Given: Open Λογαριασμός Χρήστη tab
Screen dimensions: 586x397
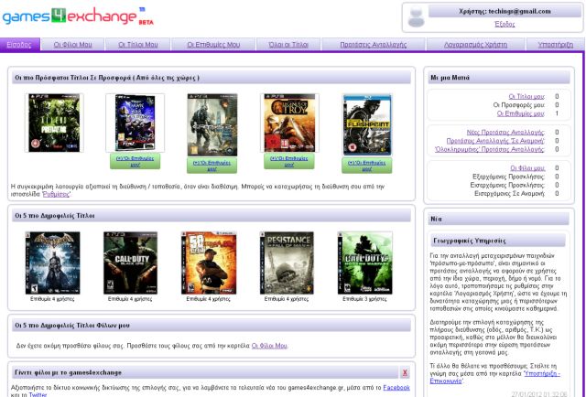Looking at the screenshot, I should click(x=475, y=45).
